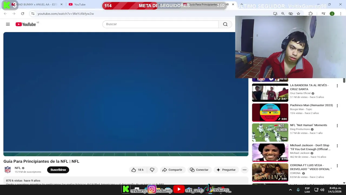Open LA BANDERA TA AL REVÉS thumbnail
Image resolution: width=346 pixels, height=195 pixels.
(270, 93)
